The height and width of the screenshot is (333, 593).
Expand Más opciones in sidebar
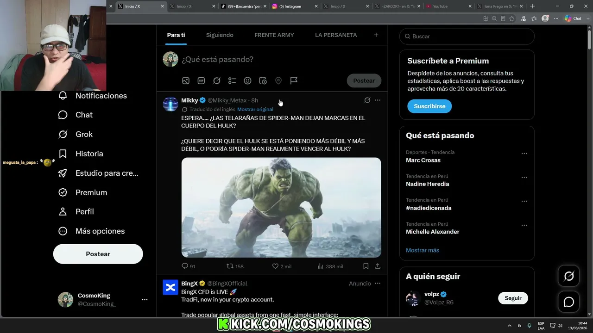[x=91, y=231]
